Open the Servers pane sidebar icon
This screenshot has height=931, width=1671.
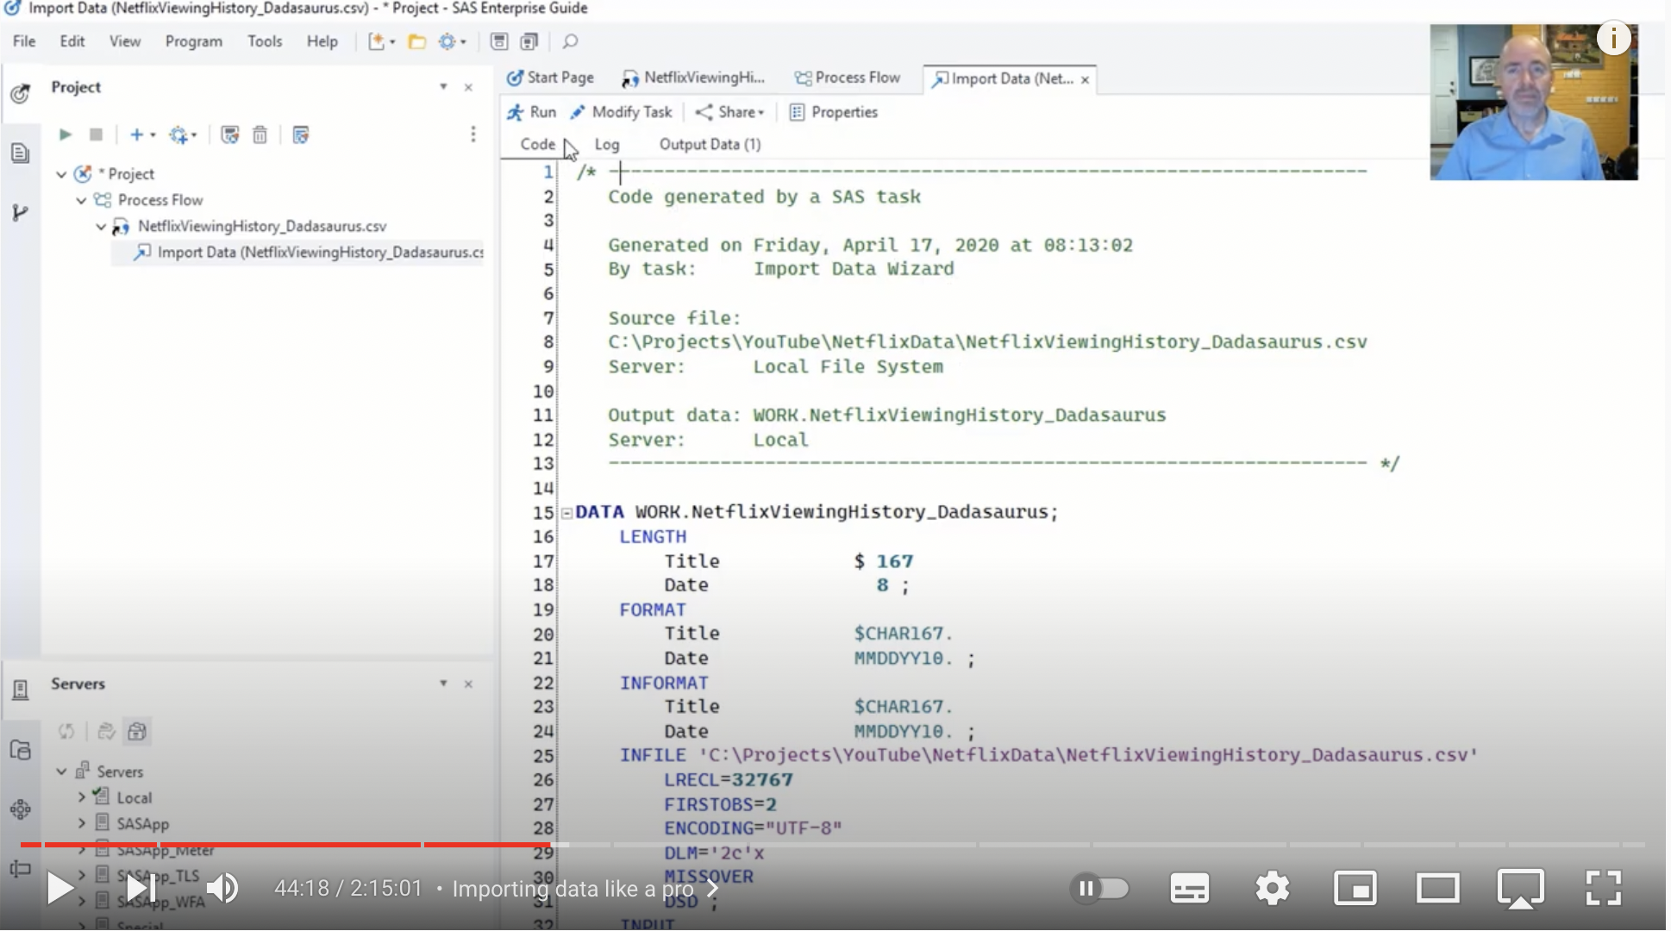pyautogui.click(x=21, y=690)
